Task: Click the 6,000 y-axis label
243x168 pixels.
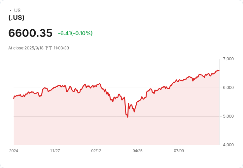Action: point(228,88)
